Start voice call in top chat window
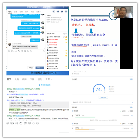This screenshot has width=140, height=140. tap(54, 12)
